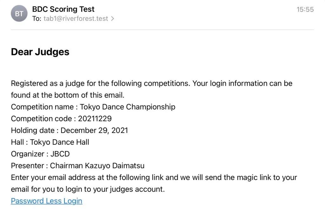
Task: Click presenter name Chairman Kazuyo Daimatsu
Action: [97, 166]
